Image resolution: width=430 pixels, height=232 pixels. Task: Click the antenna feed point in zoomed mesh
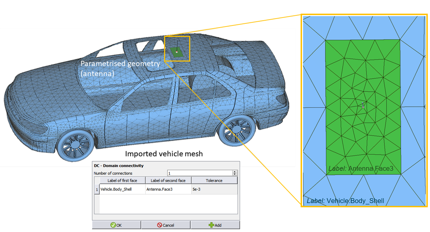pyautogui.click(x=363, y=106)
